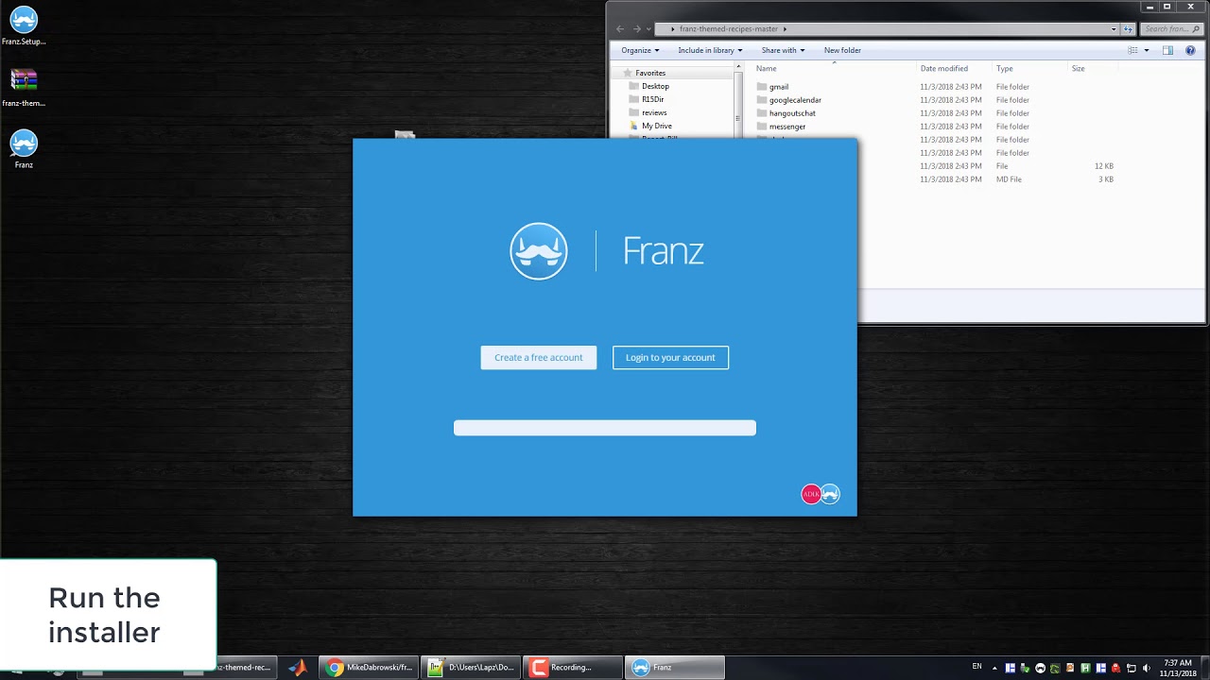
Task: Click the Franz mustache logo in splash window
Action: coord(539,251)
